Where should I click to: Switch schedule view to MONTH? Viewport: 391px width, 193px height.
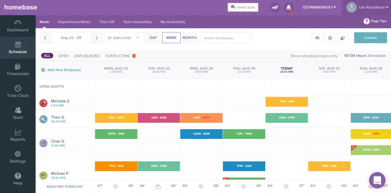(x=189, y=38)
